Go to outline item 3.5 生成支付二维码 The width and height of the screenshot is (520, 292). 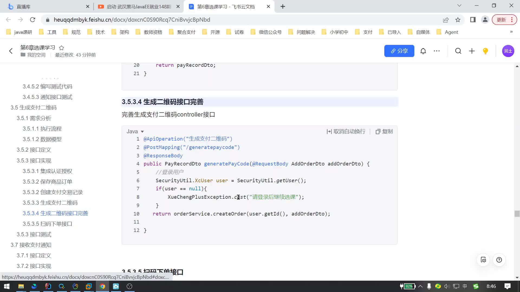(x=34, y=108)
